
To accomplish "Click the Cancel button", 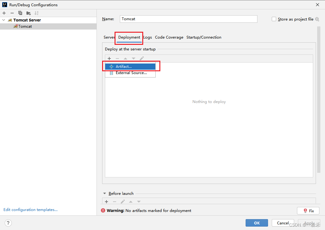I will pos(283,223).
